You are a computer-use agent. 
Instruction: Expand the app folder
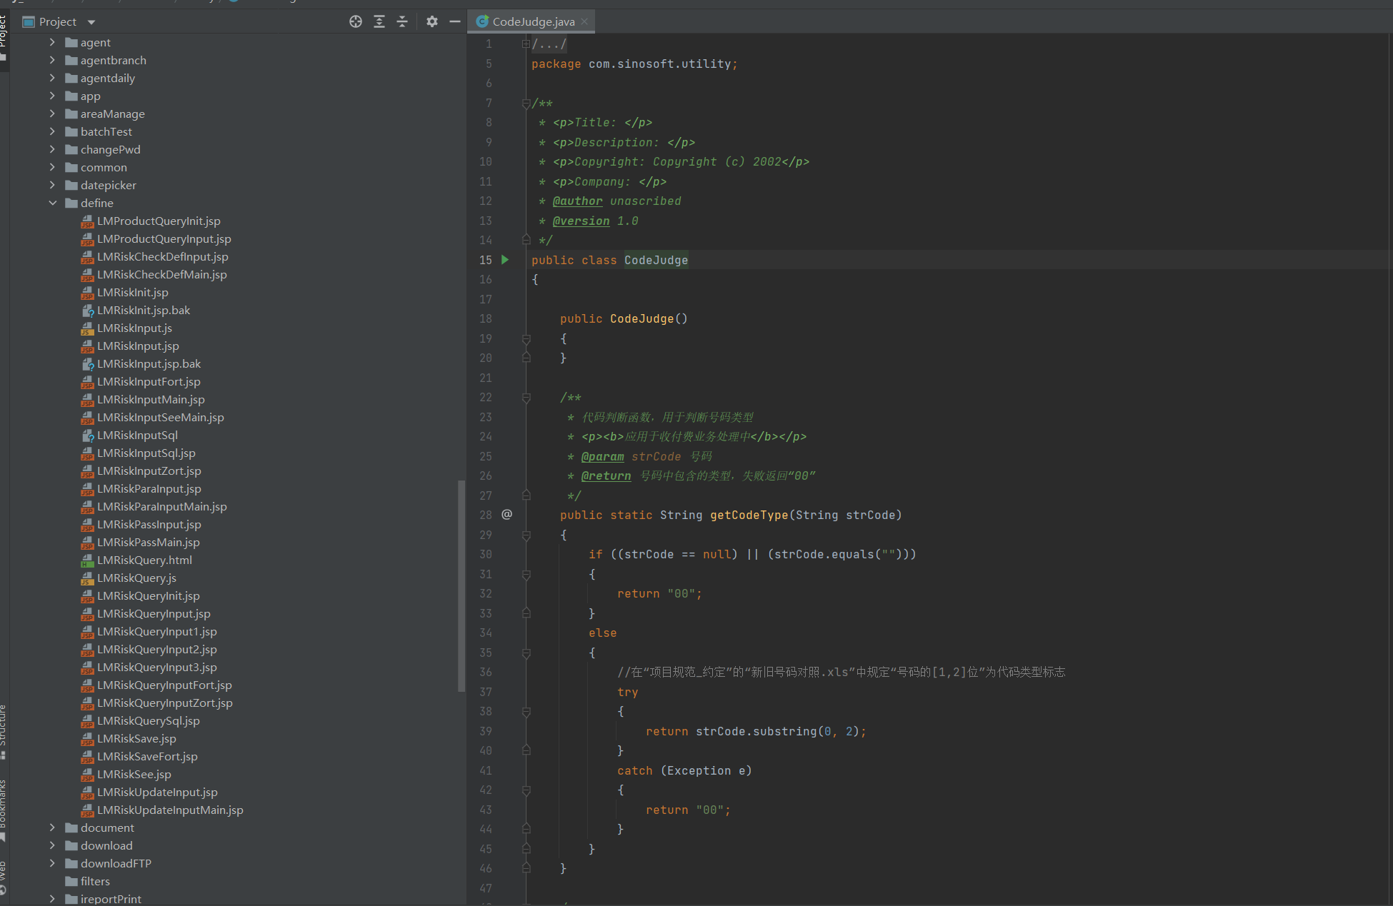tap(52, 96)
